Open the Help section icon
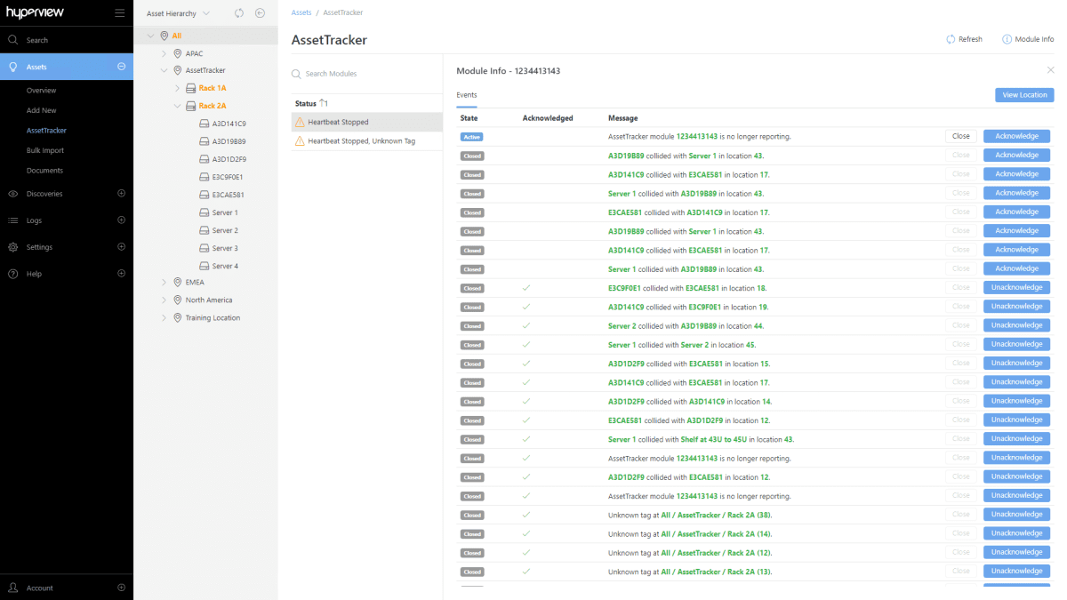Viewport: 1067px width, 600px height. click(12, 274)
